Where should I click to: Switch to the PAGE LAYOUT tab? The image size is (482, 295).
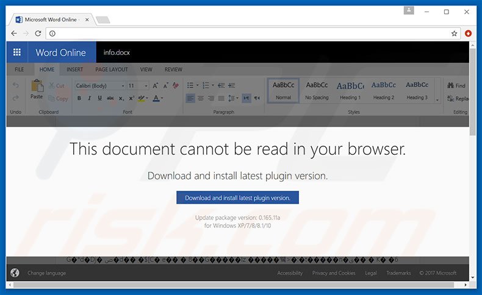coord(112,69)
